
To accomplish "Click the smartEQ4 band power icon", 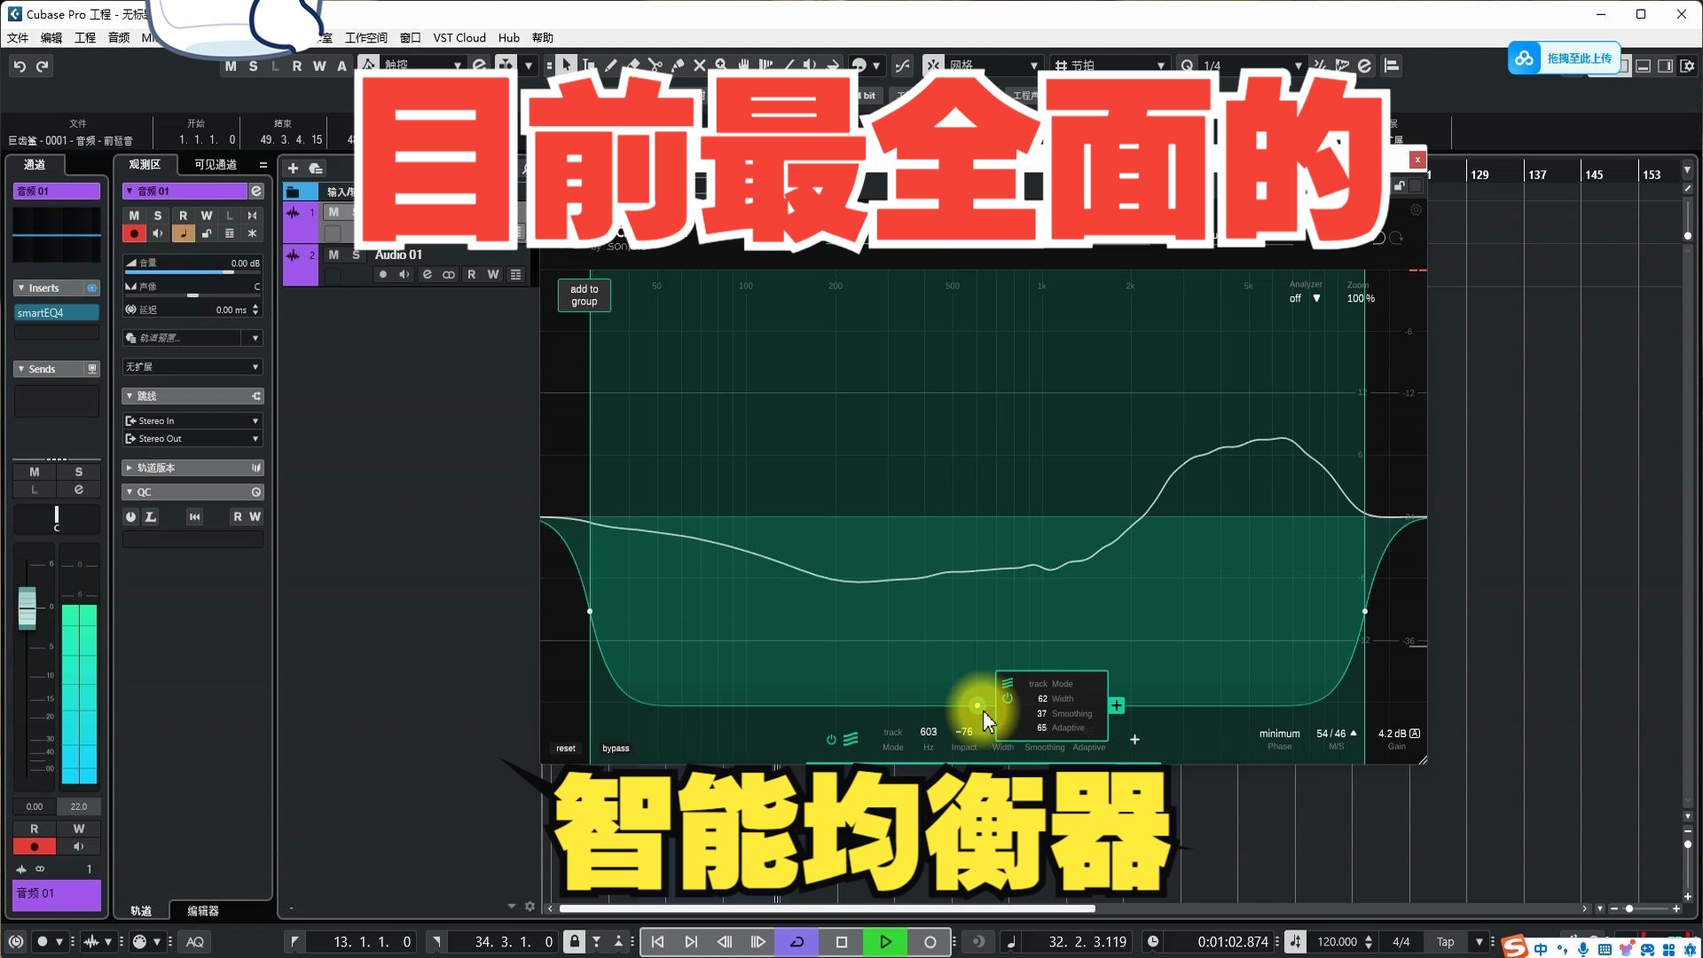I will tap(831, 740).
